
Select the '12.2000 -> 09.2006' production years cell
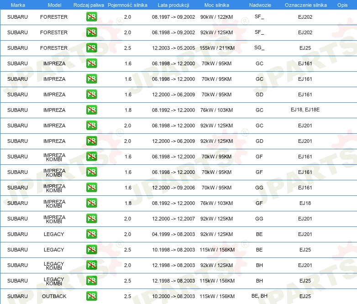(173, 188)
